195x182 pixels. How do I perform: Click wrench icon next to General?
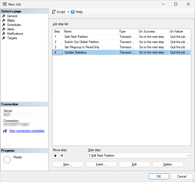point(4,16)
